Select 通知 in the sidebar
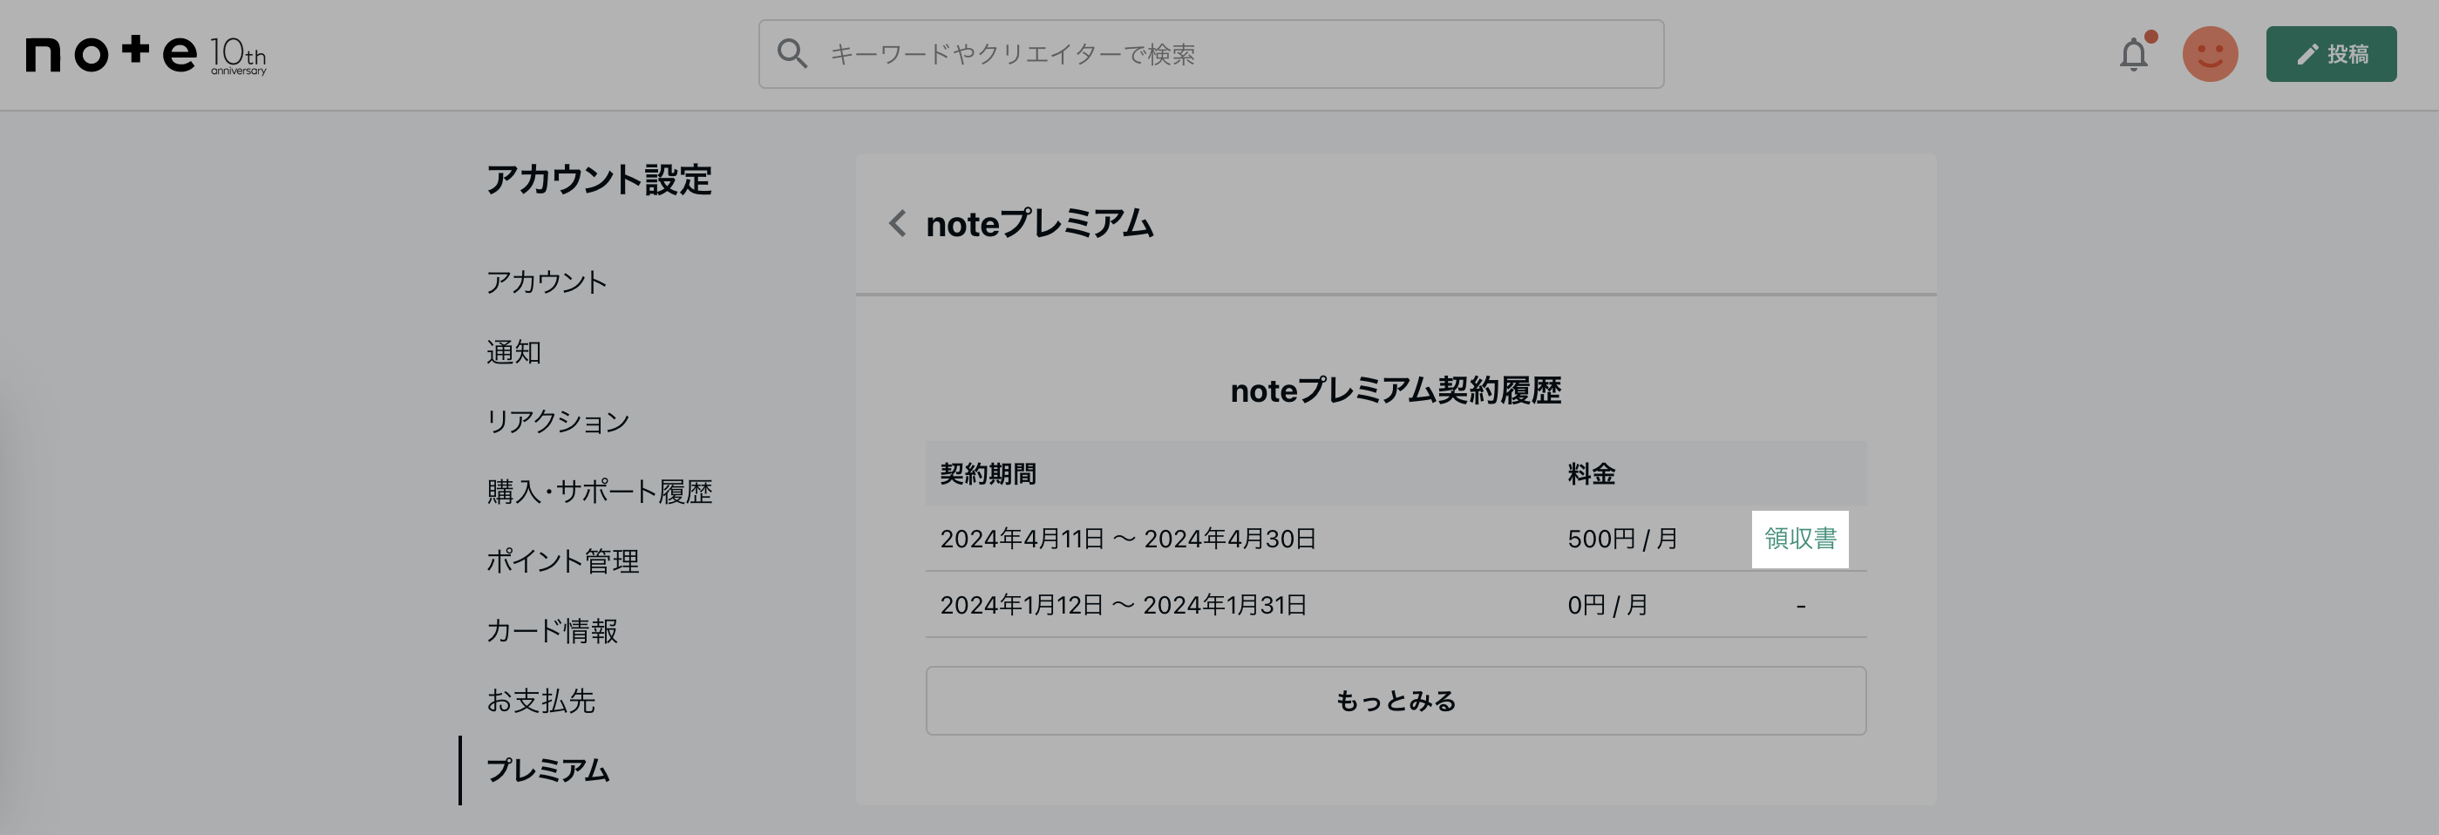Image resolution: width=2439 pixels, height=835 pixels. [x=513, y=352]
